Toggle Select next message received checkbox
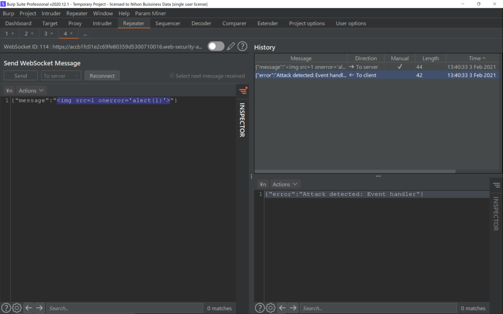The height and width of the screenshot is (314, 503). (x=172, y=76)
